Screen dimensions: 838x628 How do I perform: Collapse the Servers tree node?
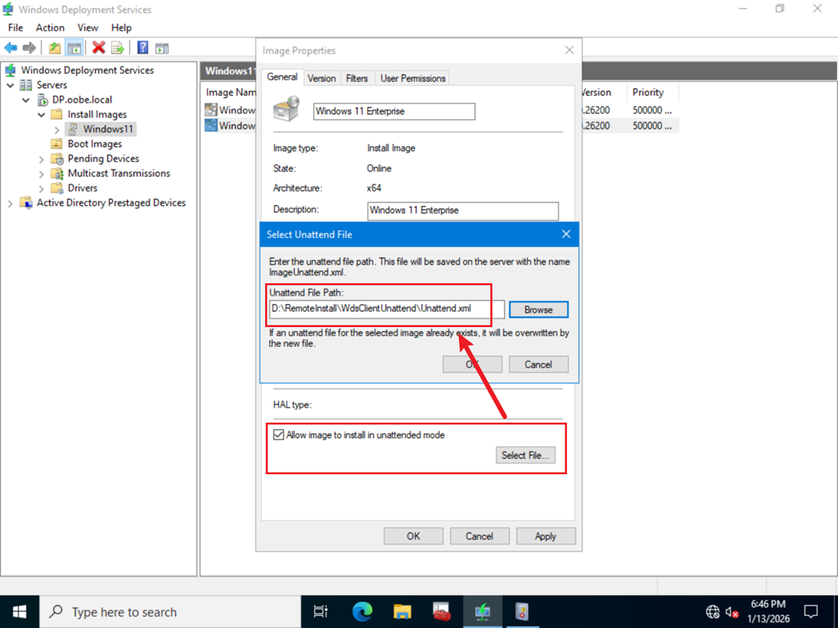(10, 85)
